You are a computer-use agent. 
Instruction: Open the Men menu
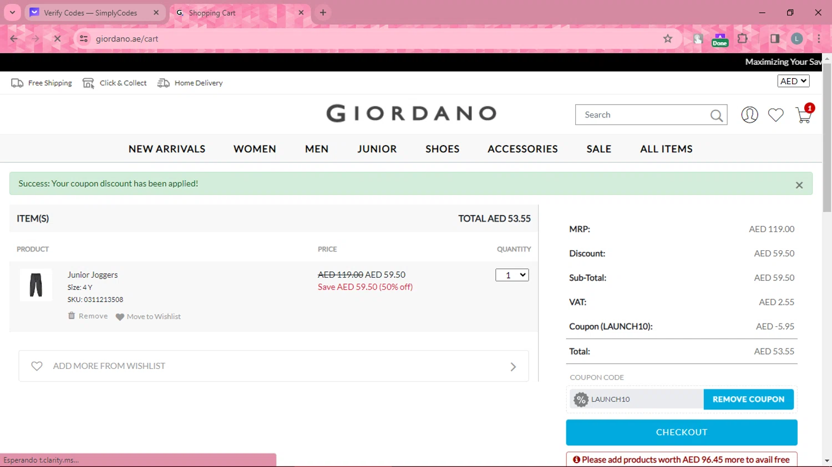pos(317,149)
